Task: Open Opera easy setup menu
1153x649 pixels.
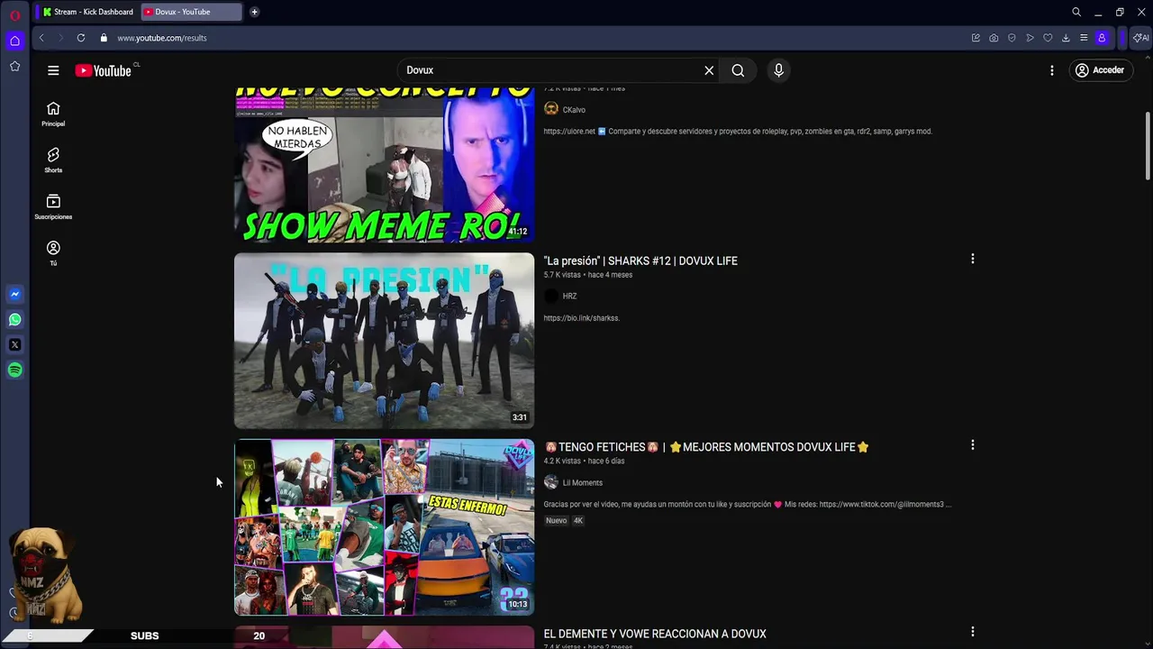Action: click(x=1084, y=38)
